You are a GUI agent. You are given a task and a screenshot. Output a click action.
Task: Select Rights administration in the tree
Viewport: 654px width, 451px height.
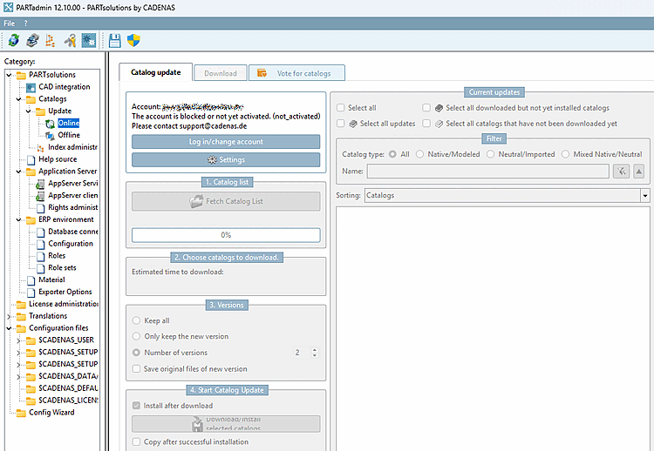click(72, 207)
